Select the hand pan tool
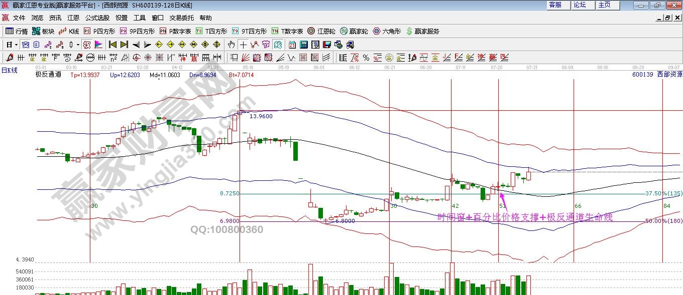The height and width of the screenshot is (295, 683). click(x=231, y=45)
